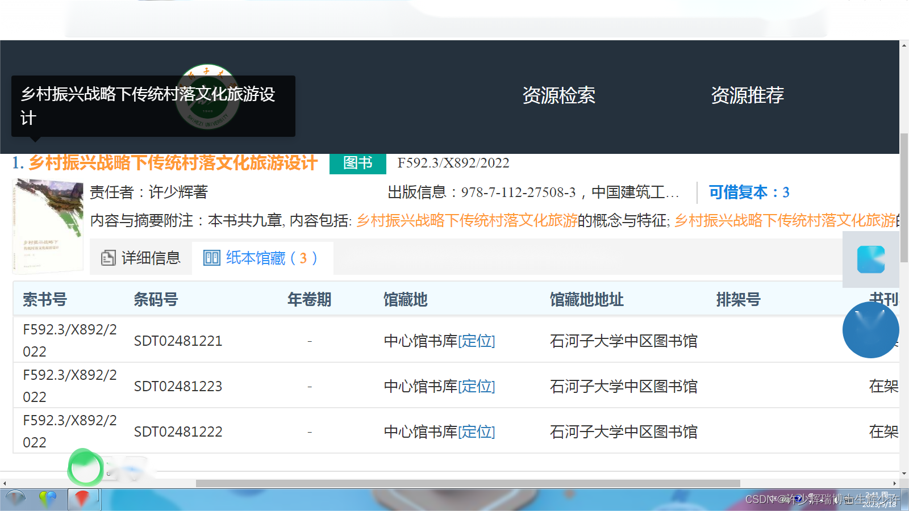
Task: Open the 资源推荐 navigation menu
Action: point(747,95)
